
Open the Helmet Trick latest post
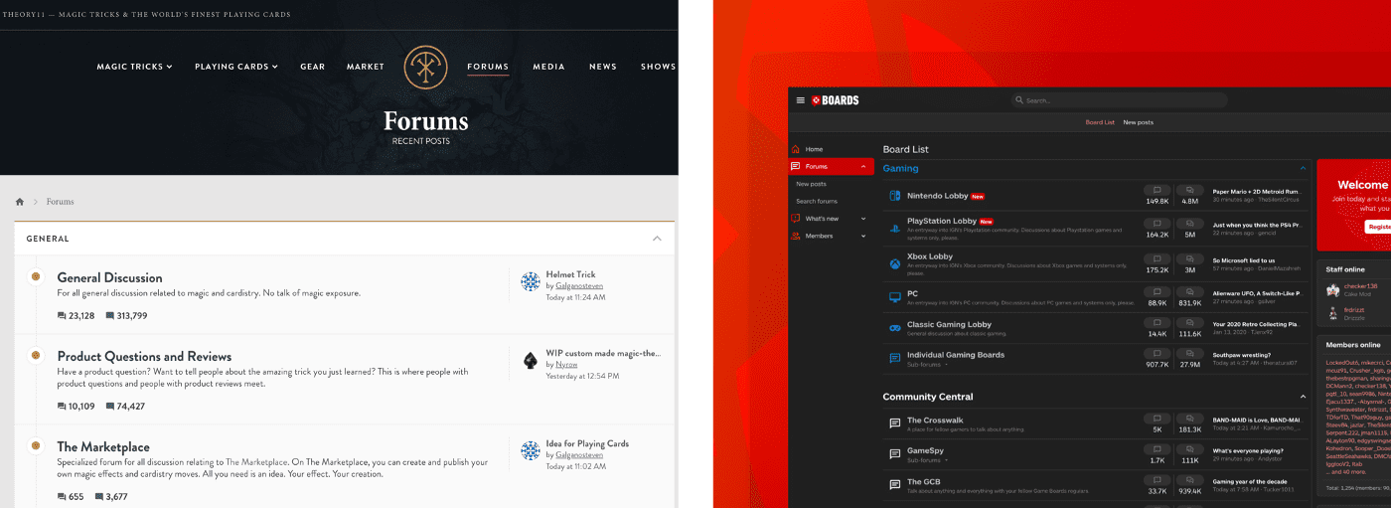coord(570,274)
